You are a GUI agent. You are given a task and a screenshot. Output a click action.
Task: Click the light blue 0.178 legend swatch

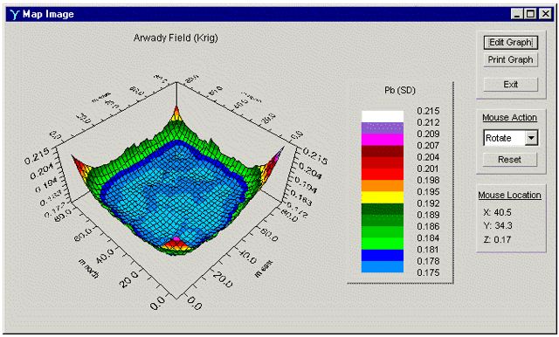383,267
